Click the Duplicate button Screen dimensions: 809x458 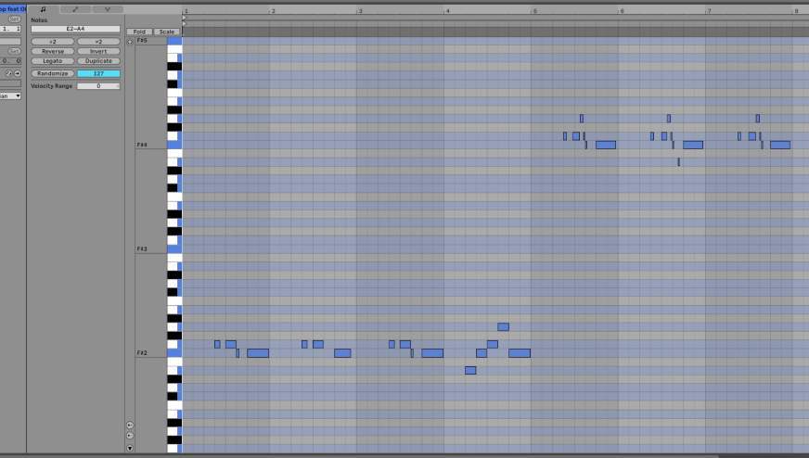98,61
